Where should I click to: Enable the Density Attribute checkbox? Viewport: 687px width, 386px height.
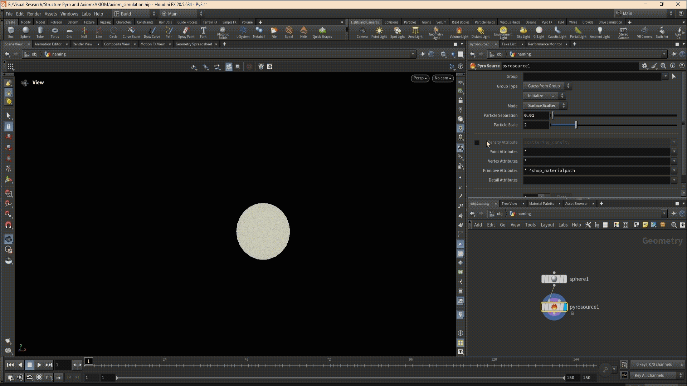[x=477, y=143]
